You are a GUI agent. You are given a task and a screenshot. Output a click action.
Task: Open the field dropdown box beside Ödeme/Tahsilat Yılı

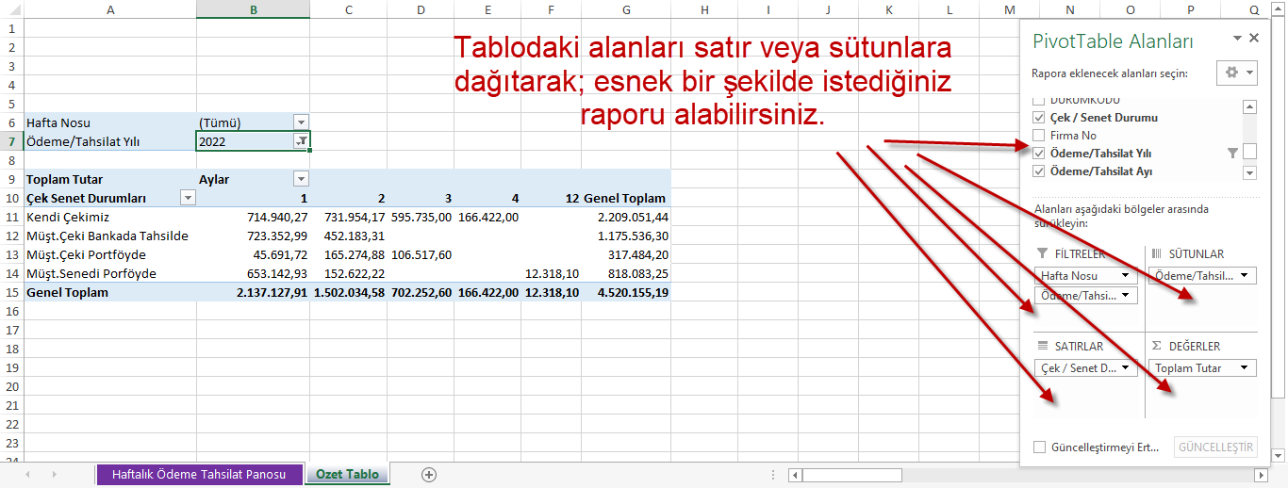tap(1249, 152)
